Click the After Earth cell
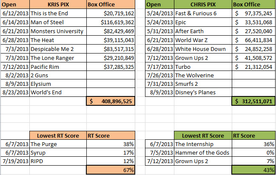The height and width of the screenshot is (175, 276). pyautogui.click(x=203, y=31)
